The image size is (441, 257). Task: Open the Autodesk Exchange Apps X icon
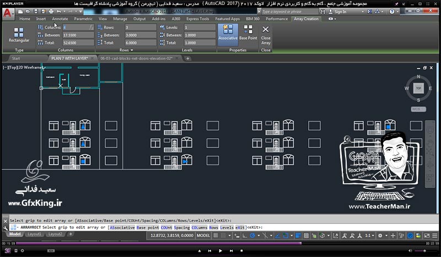click(x=369, y=12)
